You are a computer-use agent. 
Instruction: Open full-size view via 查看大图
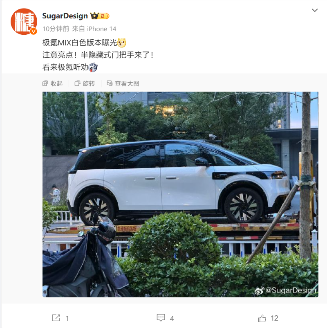123,83
